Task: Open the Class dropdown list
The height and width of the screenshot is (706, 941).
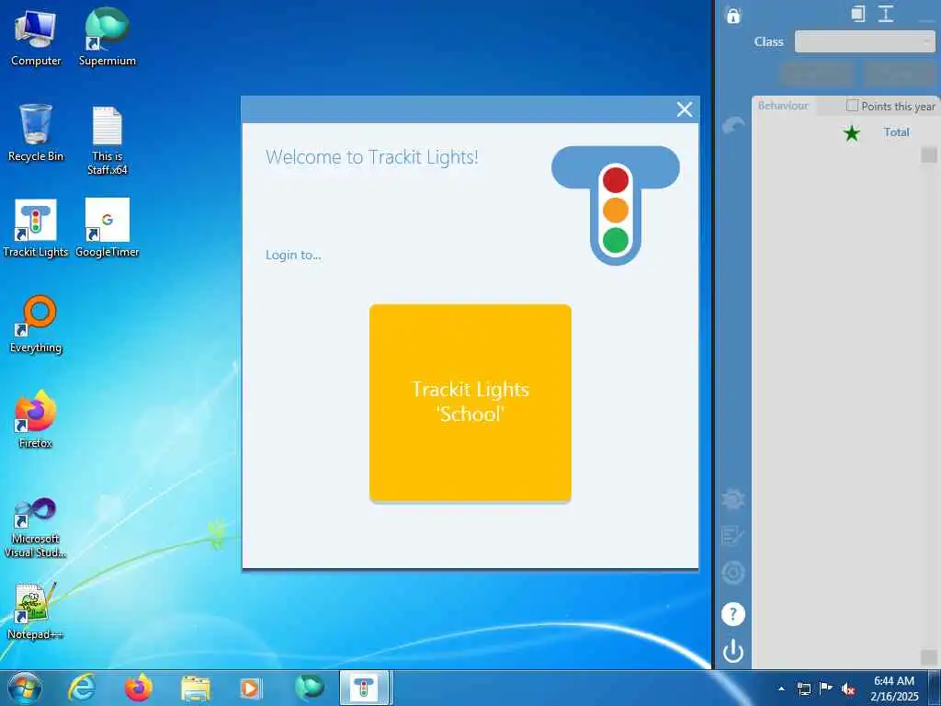Action: (x=864, y=41)
